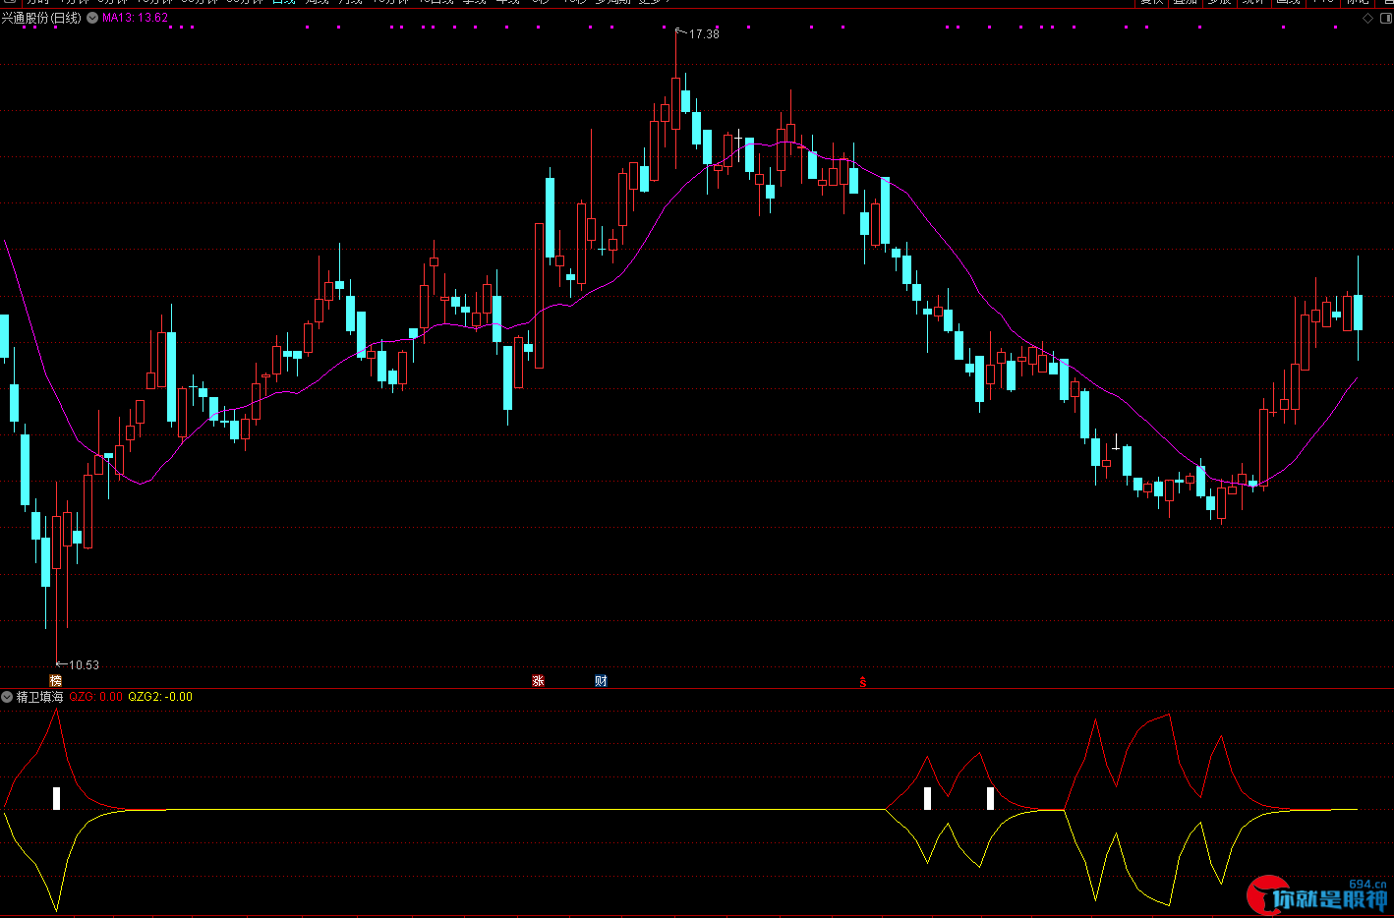Click the 兴通股份(日线) chart title
The width and height of the screenshot is (1394, 918).
pyautogui.click(x=41, y=18)
